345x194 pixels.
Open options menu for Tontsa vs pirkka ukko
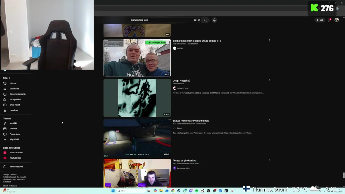(x=269, y=160)
